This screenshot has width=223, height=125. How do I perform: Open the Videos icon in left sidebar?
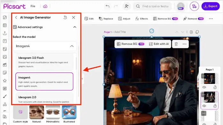click(x=5, y=65)
